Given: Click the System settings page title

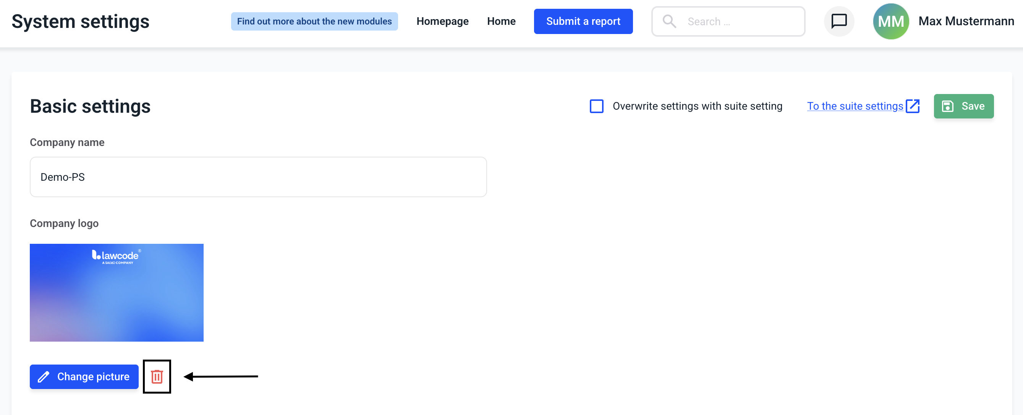Looking at the screenshot, I should click(81, 21).
